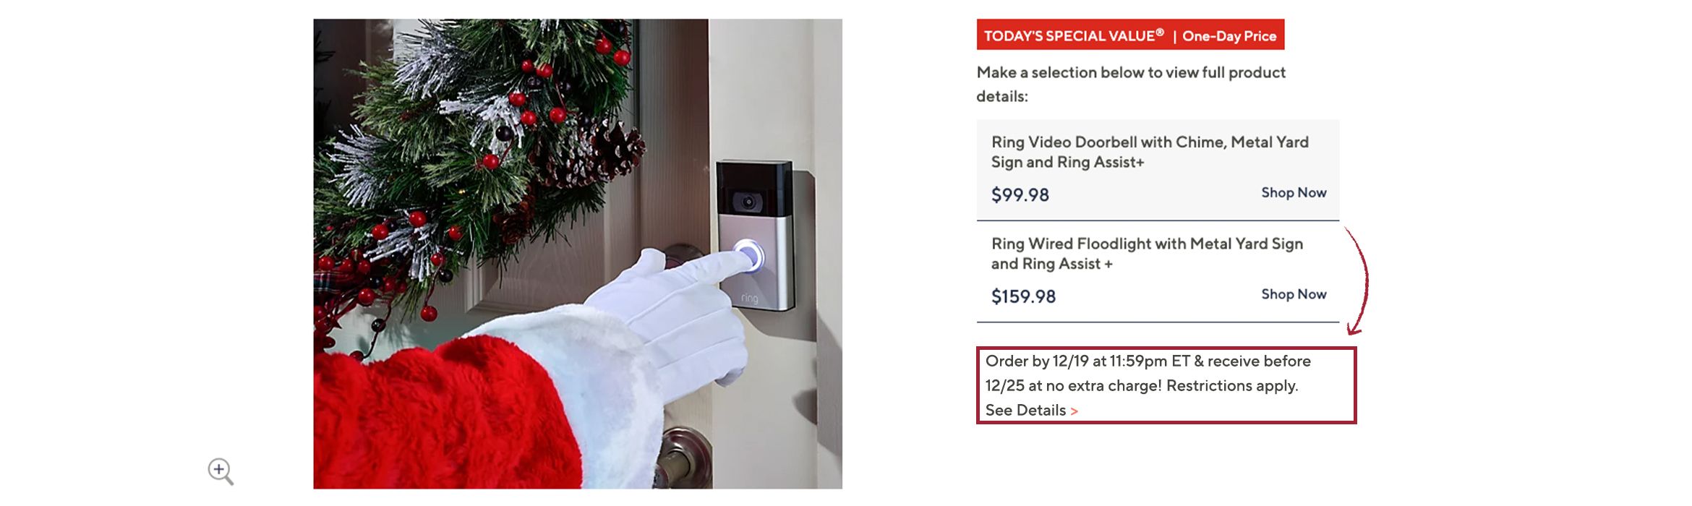This screenshot has width=1692, height=506.
Task: Click the $159.98 price
Action: [x=1023, y=296]
